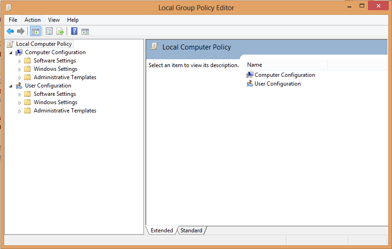392x249 pixels.
Task: Click Computer Configuration icon in tree
Action: (x=19, y=52)
